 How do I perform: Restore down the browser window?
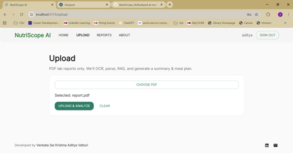[278, 4]
